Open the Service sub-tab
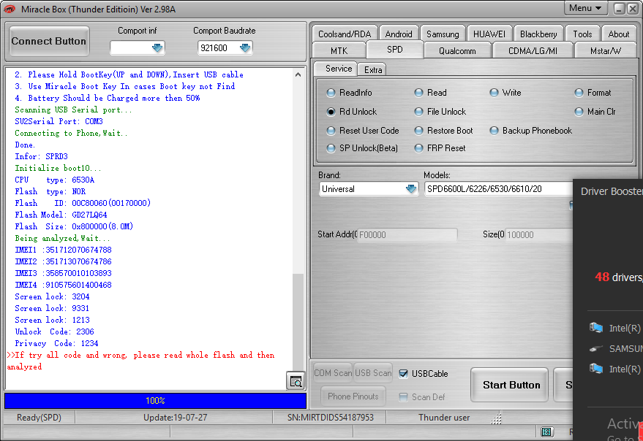 coord(338,69)
